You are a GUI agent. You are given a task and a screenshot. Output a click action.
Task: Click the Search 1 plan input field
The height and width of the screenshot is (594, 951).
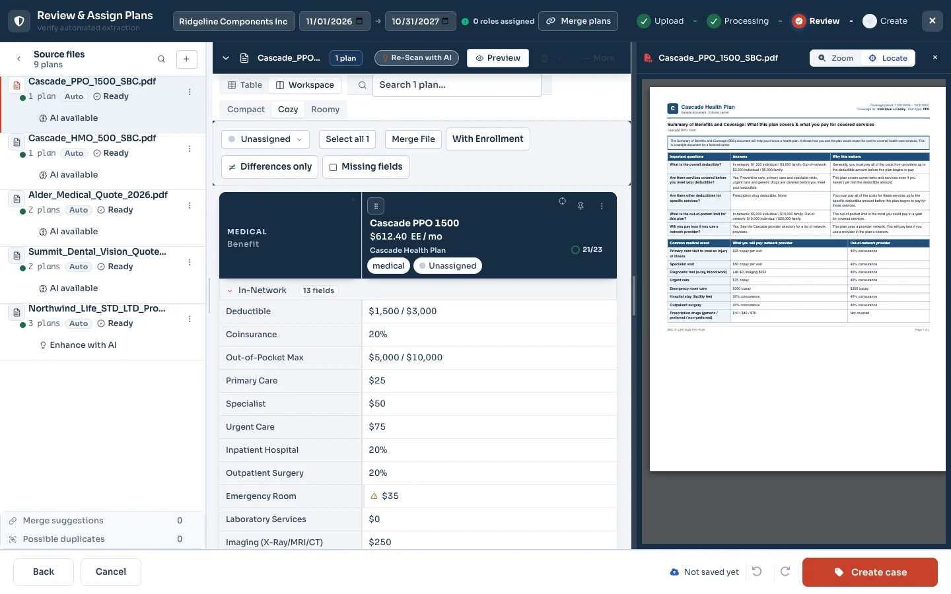click(x=457, y=85)
